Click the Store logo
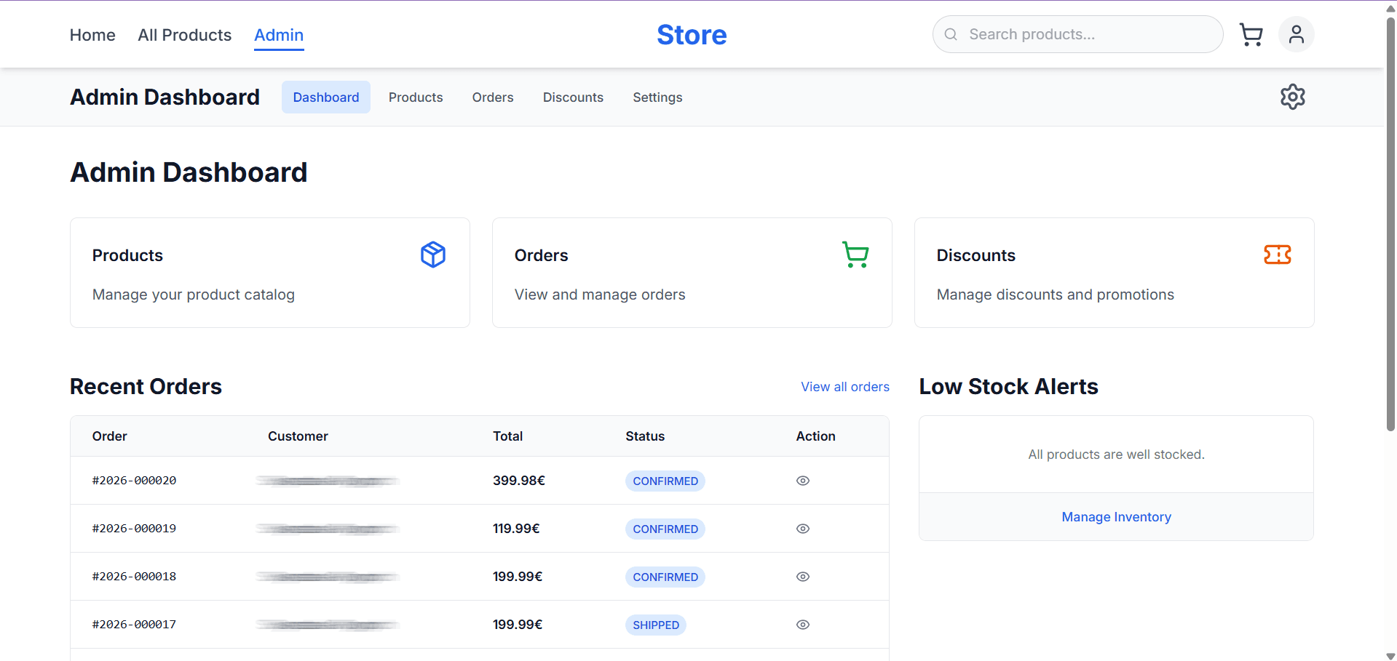Image resolution: width=1397 pixels, height=661 pixels. 691,34
